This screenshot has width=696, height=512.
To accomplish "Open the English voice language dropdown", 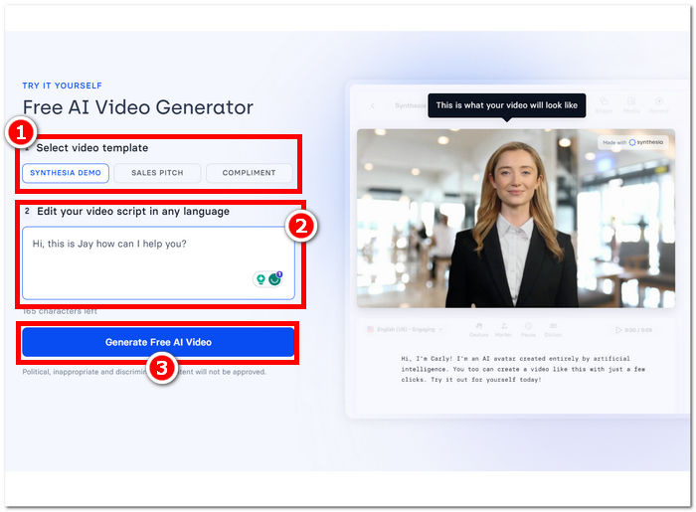I will (x=405, y=330).
